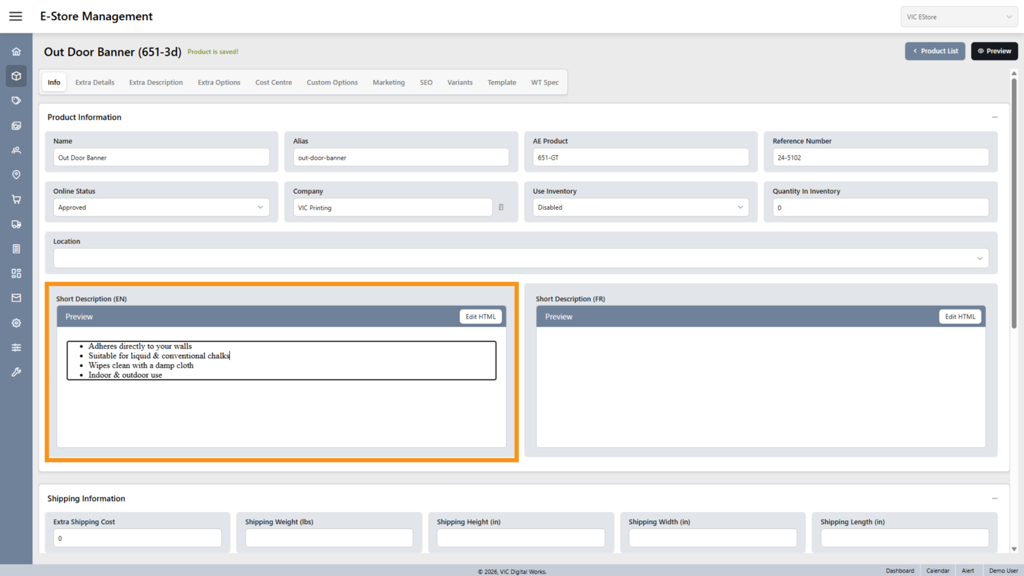Screen dimensions: 1024x576
Task: Open the hamburger navigation menu
Action: [x=16, y=16]
